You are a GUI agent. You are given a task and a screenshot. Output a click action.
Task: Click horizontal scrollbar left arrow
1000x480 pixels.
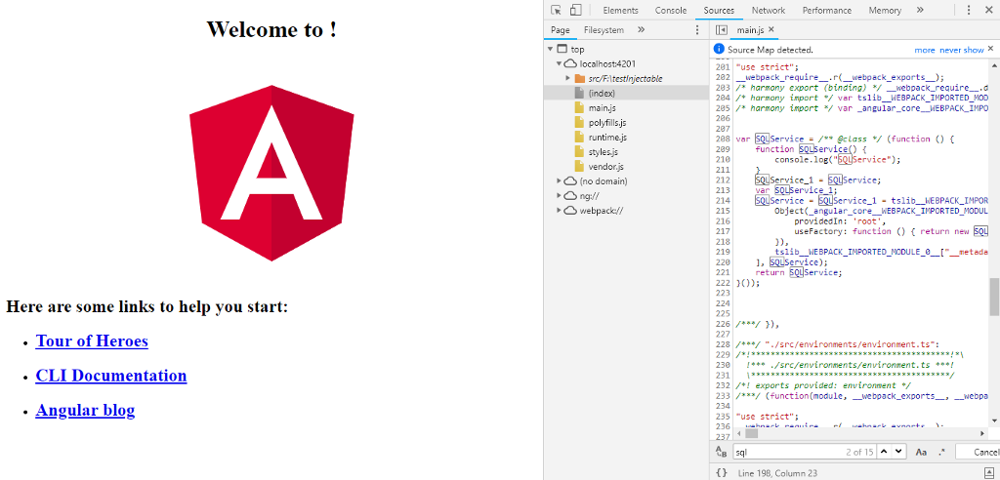coord(739,433)
